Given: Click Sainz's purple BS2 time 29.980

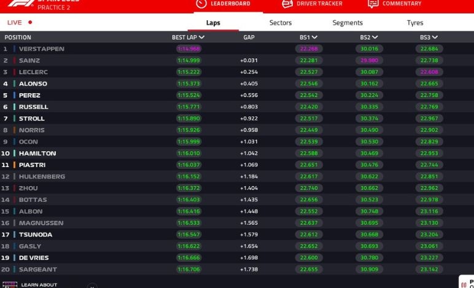Looking at the screenshot, I should point(369,60).
